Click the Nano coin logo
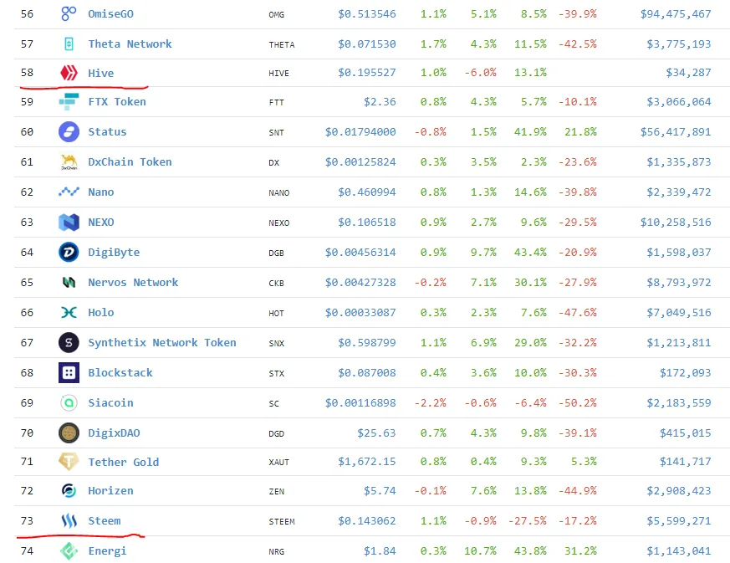Viewport: 730px width, 563px height. 69,192
